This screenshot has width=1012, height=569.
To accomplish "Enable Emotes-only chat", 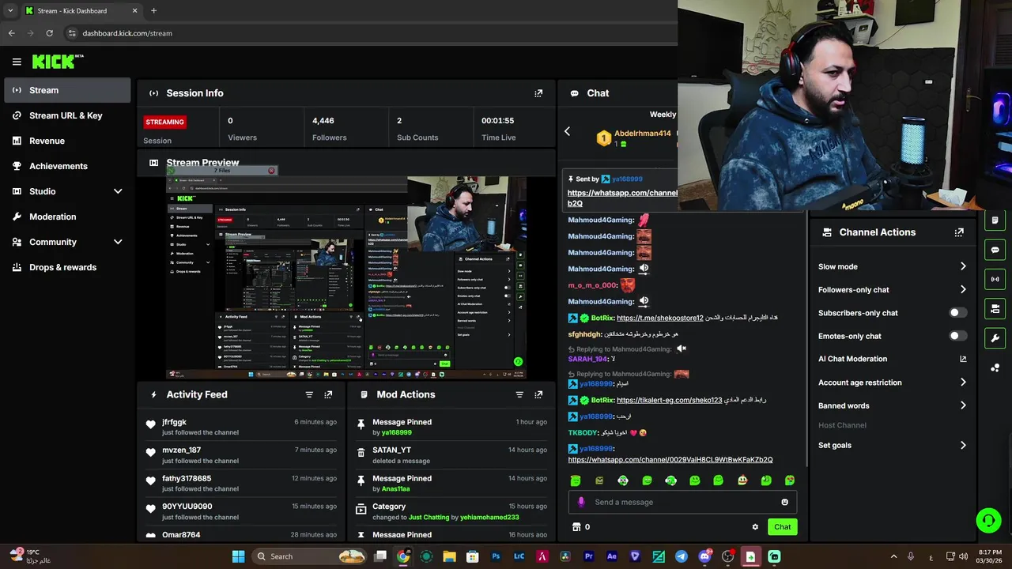I will 957,336.
